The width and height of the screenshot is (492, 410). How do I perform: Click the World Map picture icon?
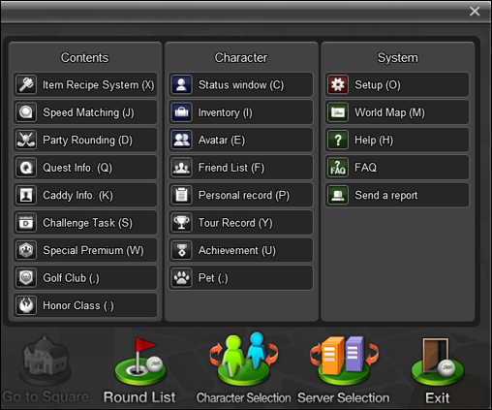pos(338,112)
